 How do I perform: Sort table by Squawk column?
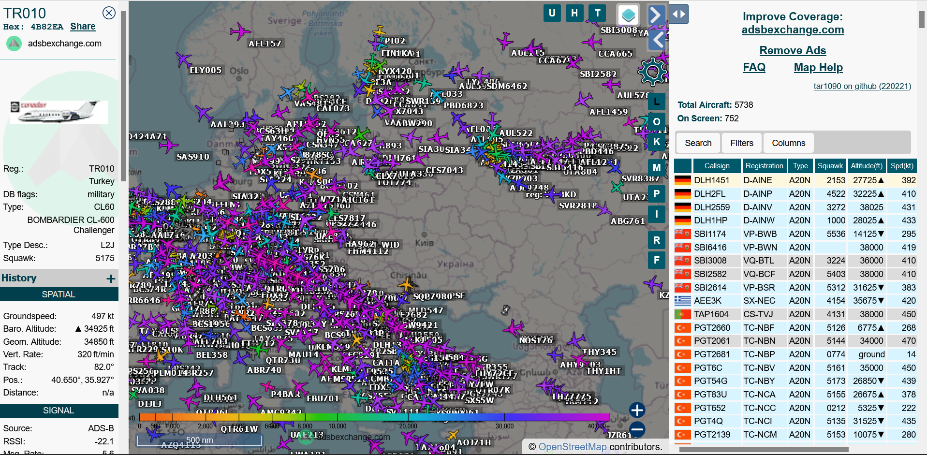coord(830,166)
